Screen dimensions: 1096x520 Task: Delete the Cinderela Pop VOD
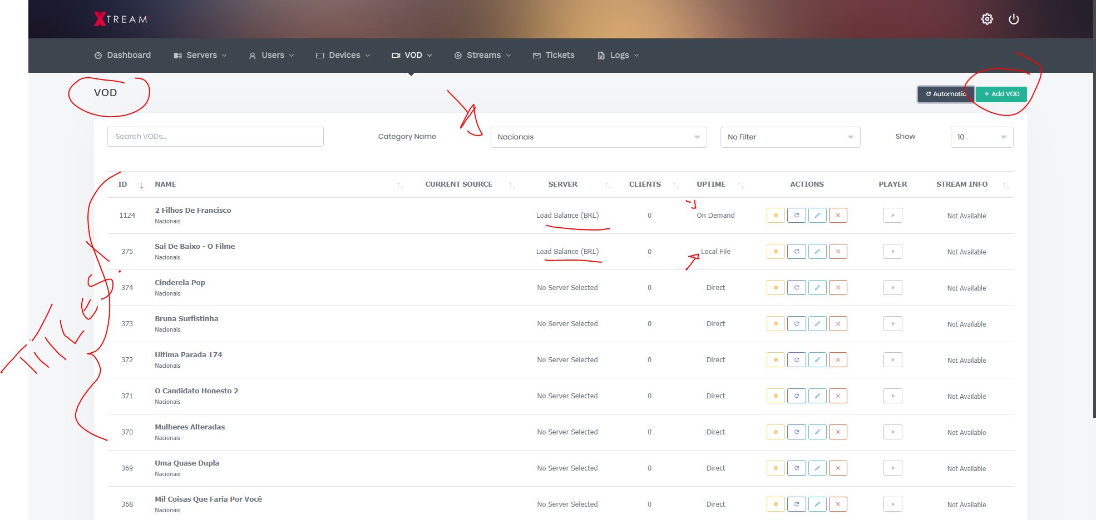(838, 288)
